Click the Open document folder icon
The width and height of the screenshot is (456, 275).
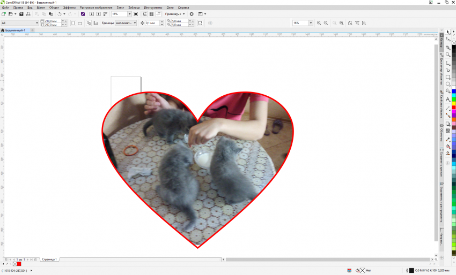point(11,14)
